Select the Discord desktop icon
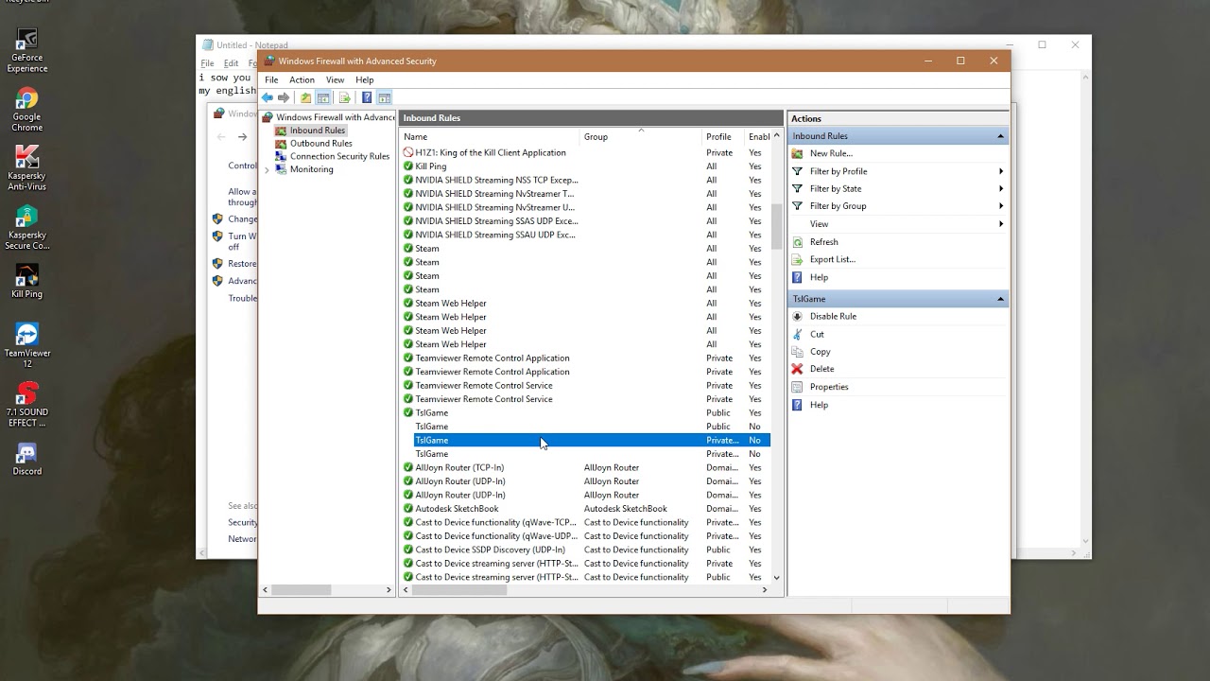This screenshot has height=681, width=1210. point(26,460)
